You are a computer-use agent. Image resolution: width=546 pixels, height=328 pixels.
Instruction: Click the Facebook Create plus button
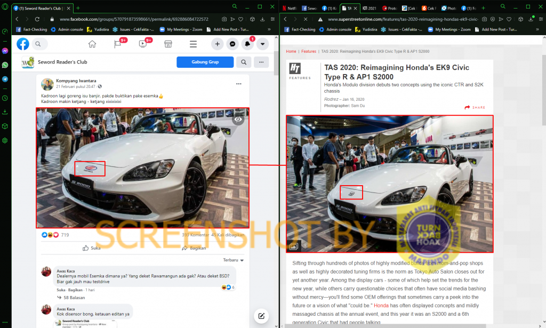218,44
